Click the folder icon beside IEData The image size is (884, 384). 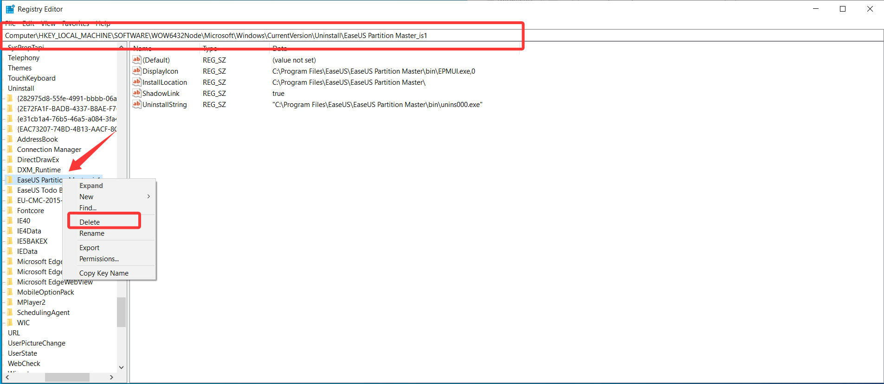10,251
